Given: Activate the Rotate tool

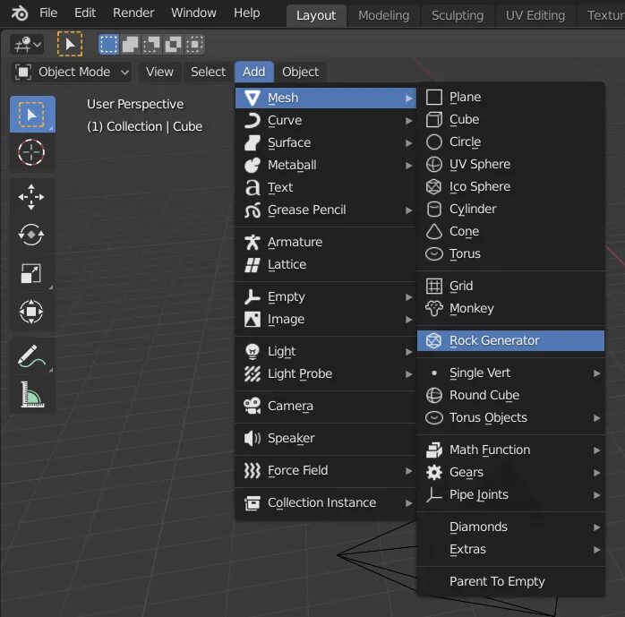Looking at the screenshot, I should click(31, 235).
